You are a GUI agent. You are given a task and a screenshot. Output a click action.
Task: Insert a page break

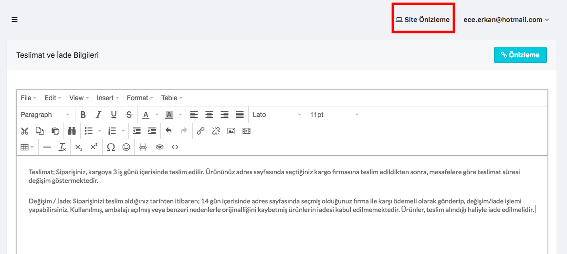pyautogui.click(x=143, y=147)
